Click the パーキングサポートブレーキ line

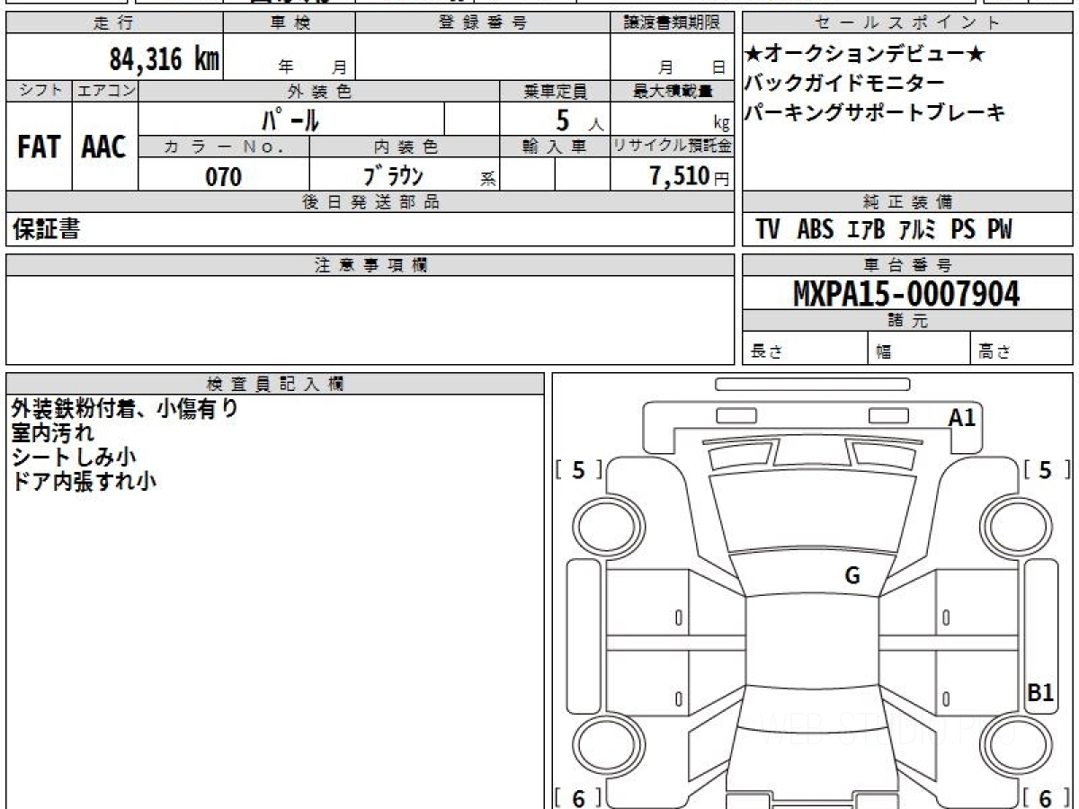(875, 113)
